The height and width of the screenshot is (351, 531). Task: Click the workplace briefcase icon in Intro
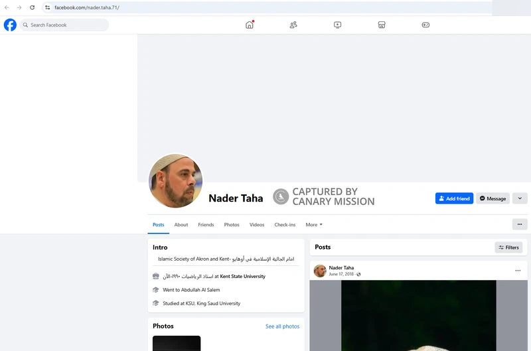pyautogui.click(x=156, y=276)
